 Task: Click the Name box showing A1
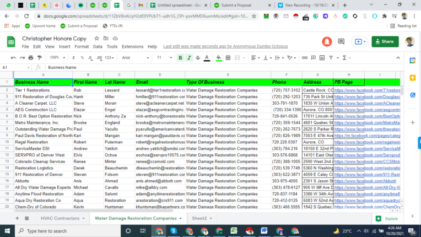pyautogui.click(x=15, y=67)
